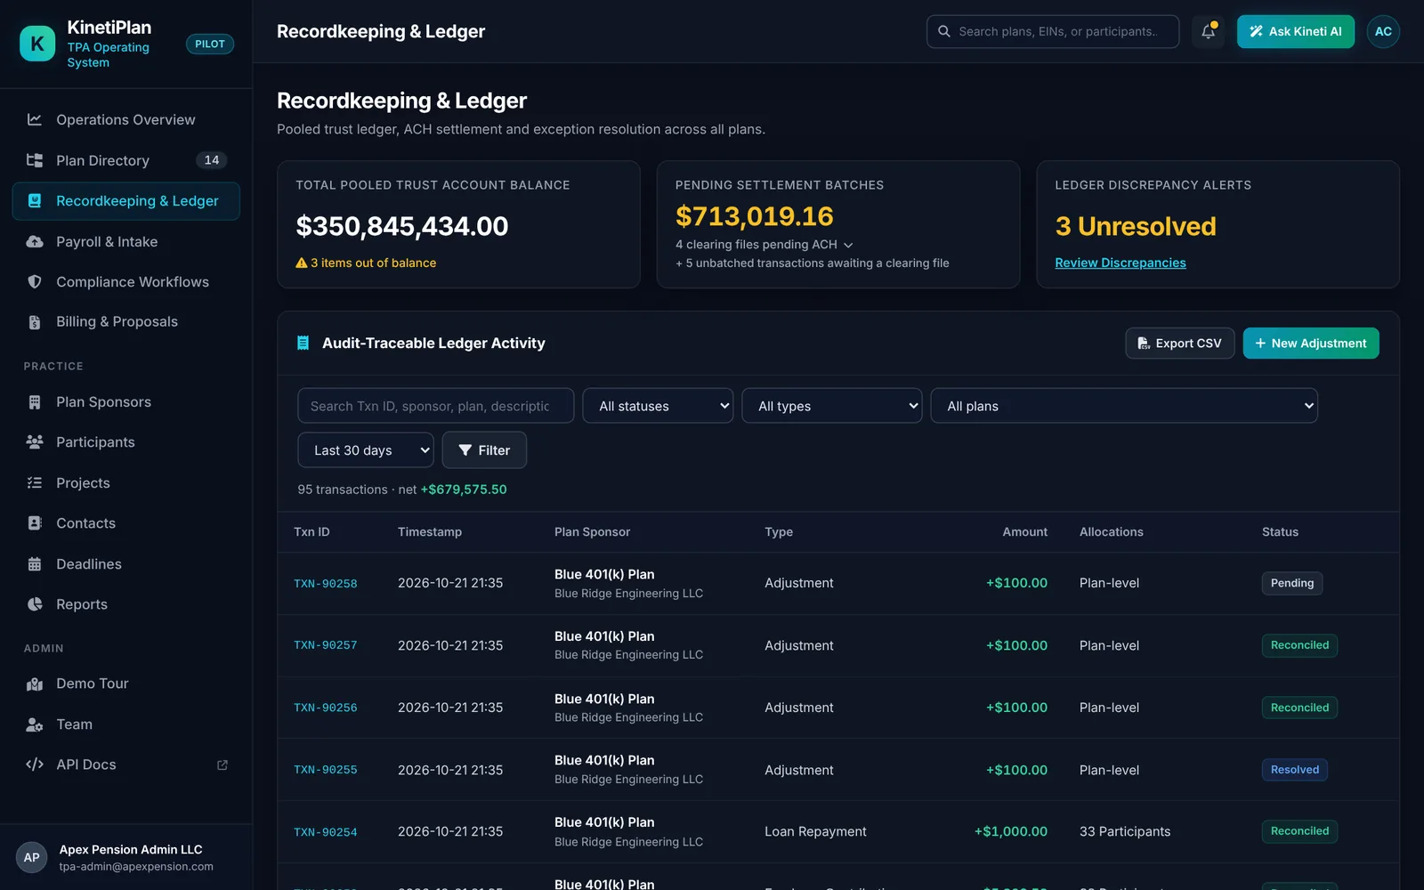Viewport: 1424px width, 890px height.
Task: Click the Compliance Workflows shield icon
Action: pyautogui.click(x=35, y=281)
